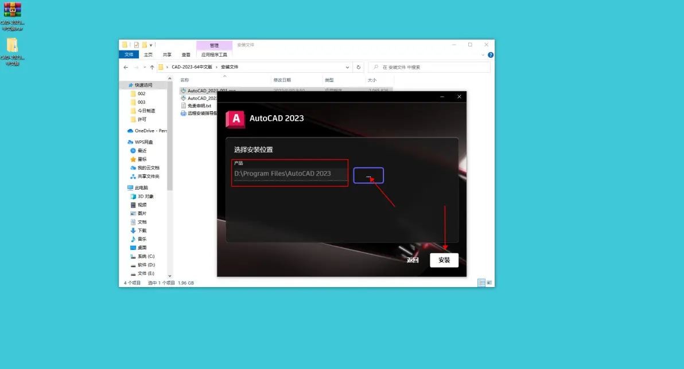Switch to details view in status bar

click(481, 282)
